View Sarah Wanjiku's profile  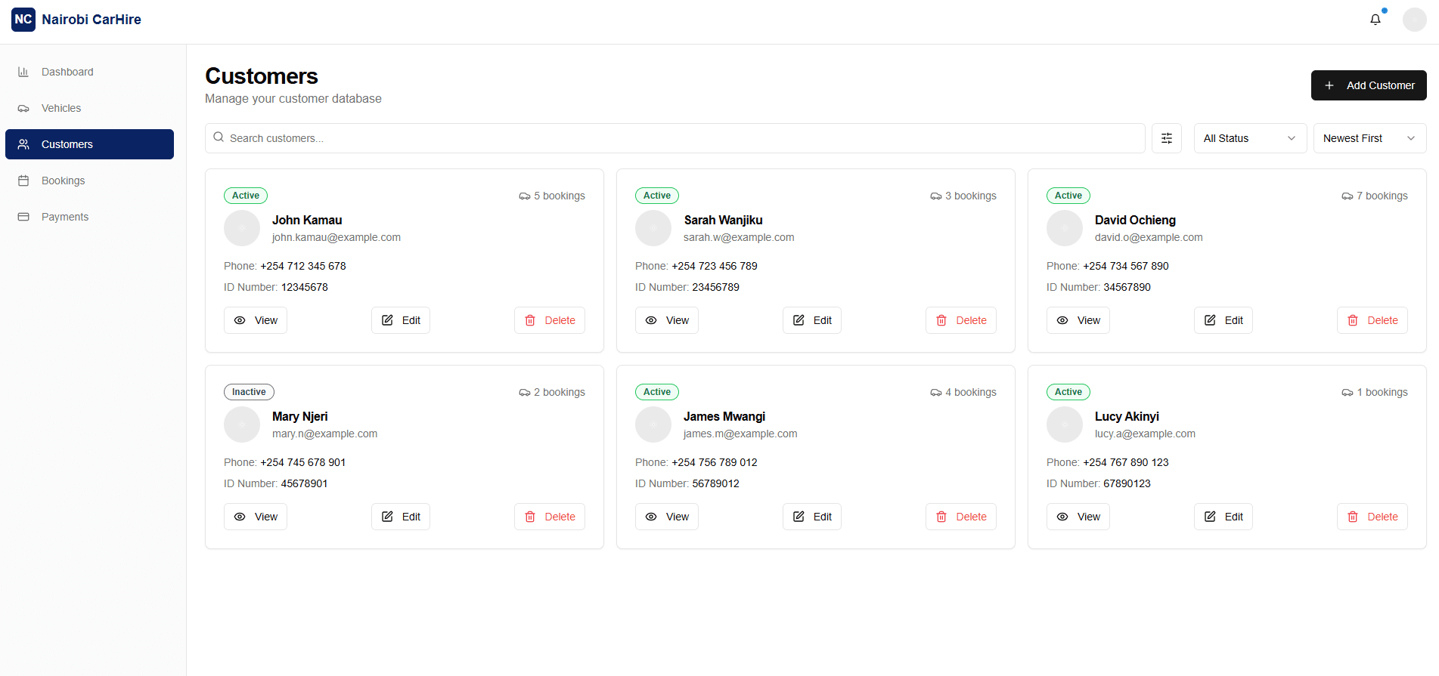click(x=667, y=320)
